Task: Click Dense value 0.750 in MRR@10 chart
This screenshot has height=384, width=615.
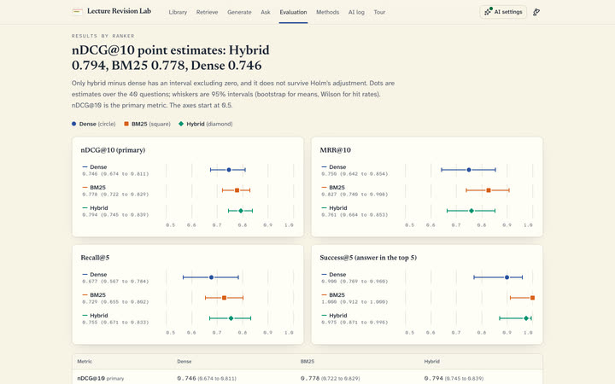Action: [329, 173]
